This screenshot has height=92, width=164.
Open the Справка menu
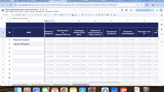point(56,11)
